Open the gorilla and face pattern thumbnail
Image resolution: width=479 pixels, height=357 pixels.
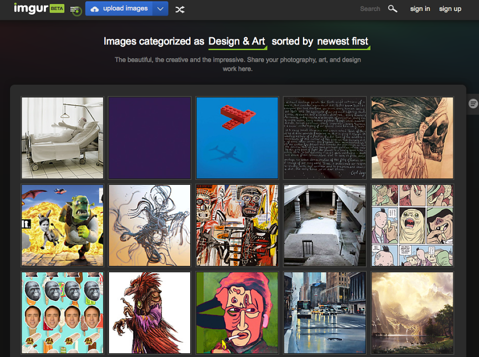(62, 313)
